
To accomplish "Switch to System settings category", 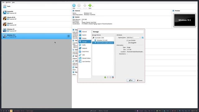I will (x=85, y=35).
